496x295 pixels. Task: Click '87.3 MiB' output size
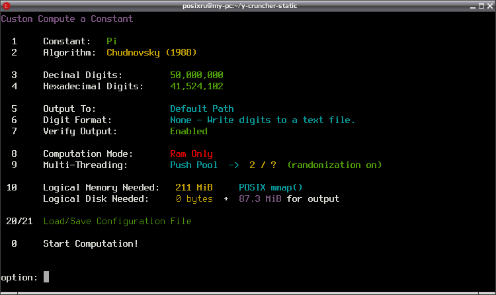[260, 199]
